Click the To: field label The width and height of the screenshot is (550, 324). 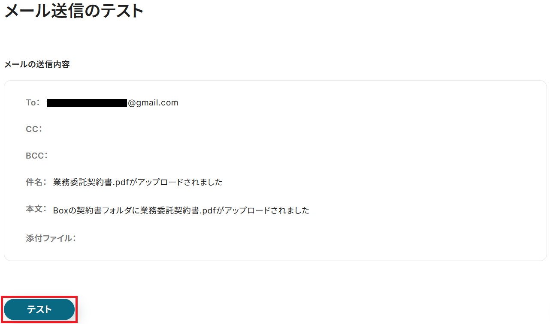(33, 103)
